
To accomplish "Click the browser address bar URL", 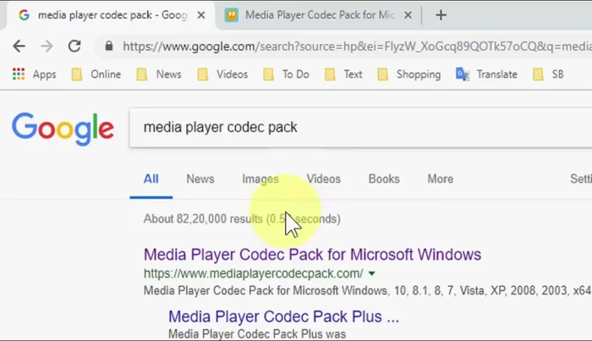I will (x=338, y=47).
